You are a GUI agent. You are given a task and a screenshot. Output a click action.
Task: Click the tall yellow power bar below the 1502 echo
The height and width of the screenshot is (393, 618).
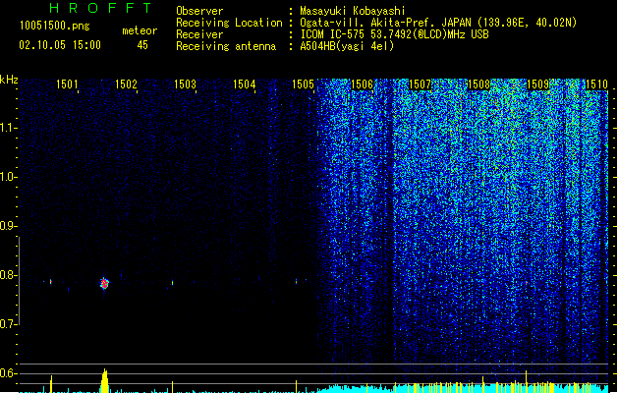click(104, 380)
